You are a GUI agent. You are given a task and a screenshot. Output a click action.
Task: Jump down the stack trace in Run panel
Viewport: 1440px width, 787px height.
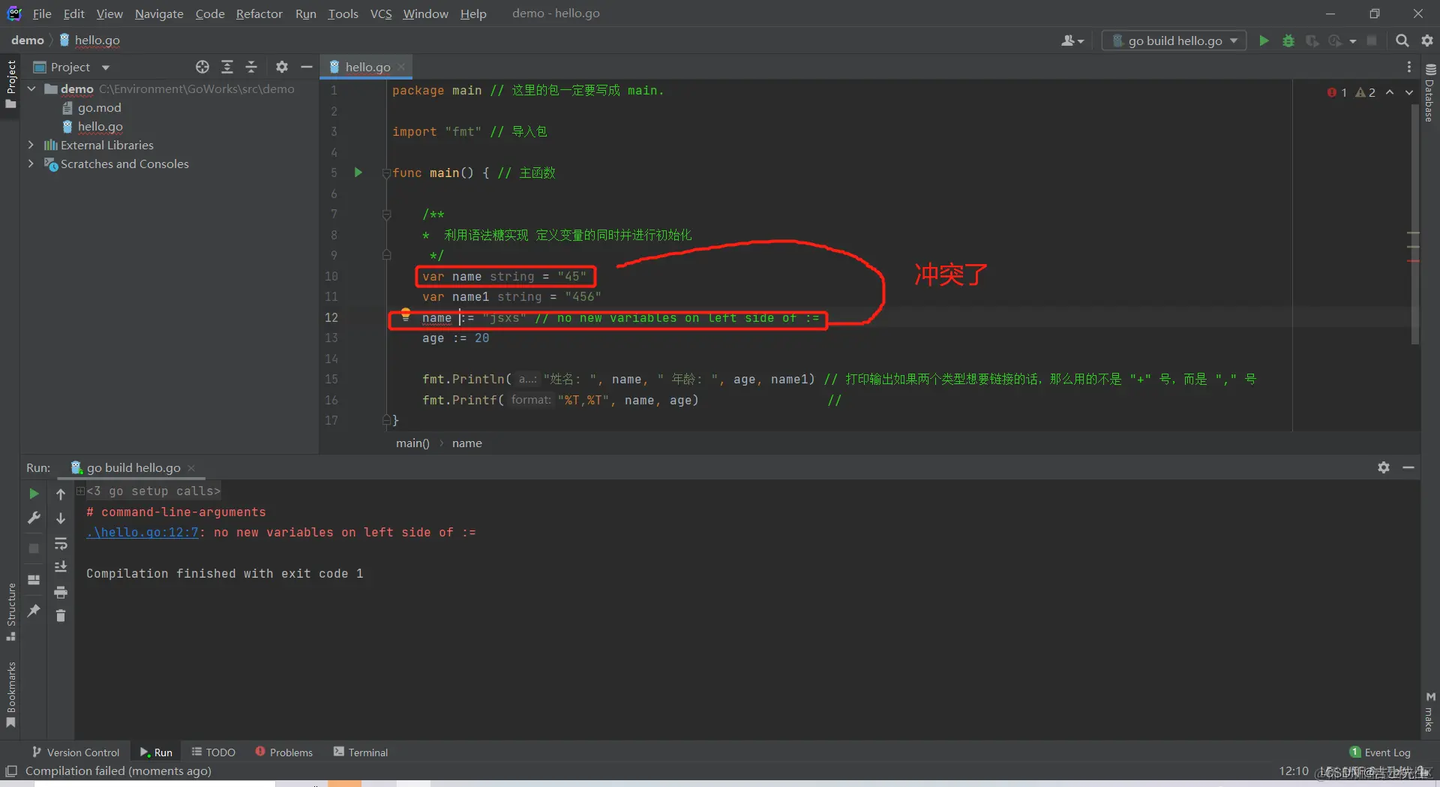click(61, 518)
